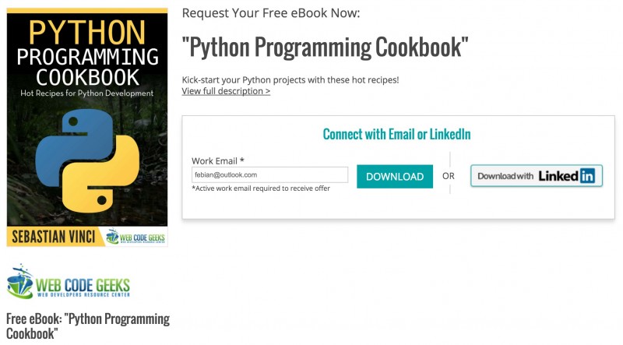The width and height of the screenshot is (623, 345).
Task: Click Download with LinkedIn button
Action: click(537, 176)
